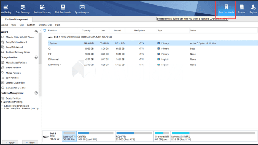Click the 99.95 GB capacity cell
Viewport: 258px width, 145px height.
[x=89, y=48]
